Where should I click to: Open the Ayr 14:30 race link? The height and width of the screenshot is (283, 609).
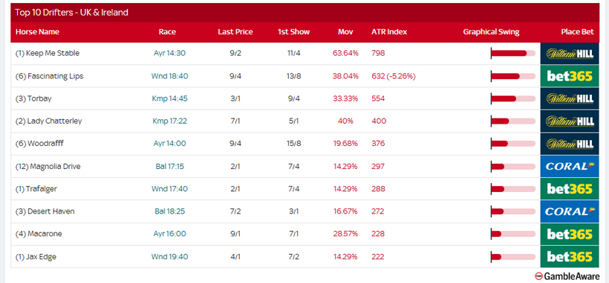click(x=170, y=53)
